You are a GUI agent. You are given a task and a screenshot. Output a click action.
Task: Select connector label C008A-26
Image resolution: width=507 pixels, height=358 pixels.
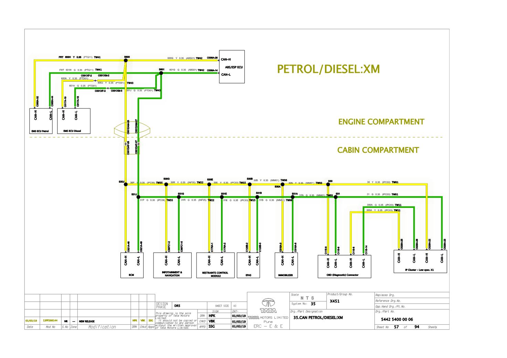[212, 58]
